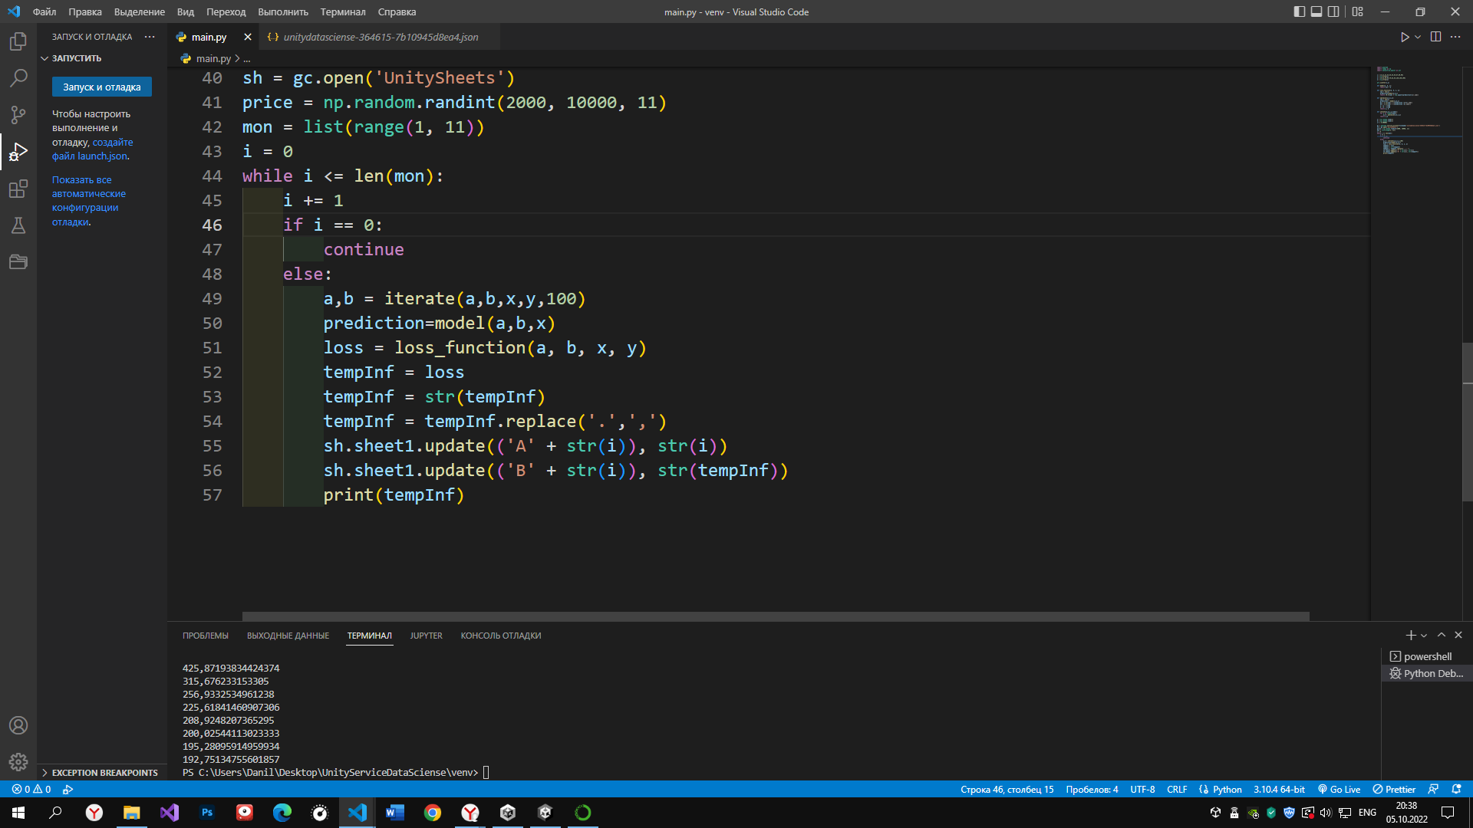Add a new terminal with plus icon
This screenshot has width=1473, height=828.
[x=1410, y=635]
